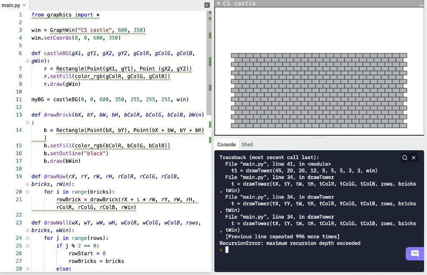Collapse the if j % 2 block
Screen dimensions: 427x275
[x=27, y=245]
